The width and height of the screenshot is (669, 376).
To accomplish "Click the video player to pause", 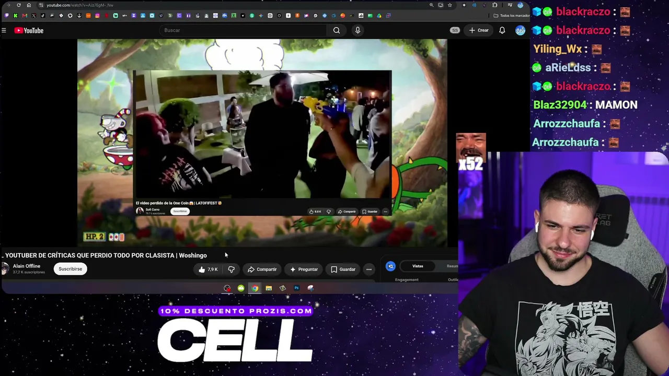I will [262, 143].
